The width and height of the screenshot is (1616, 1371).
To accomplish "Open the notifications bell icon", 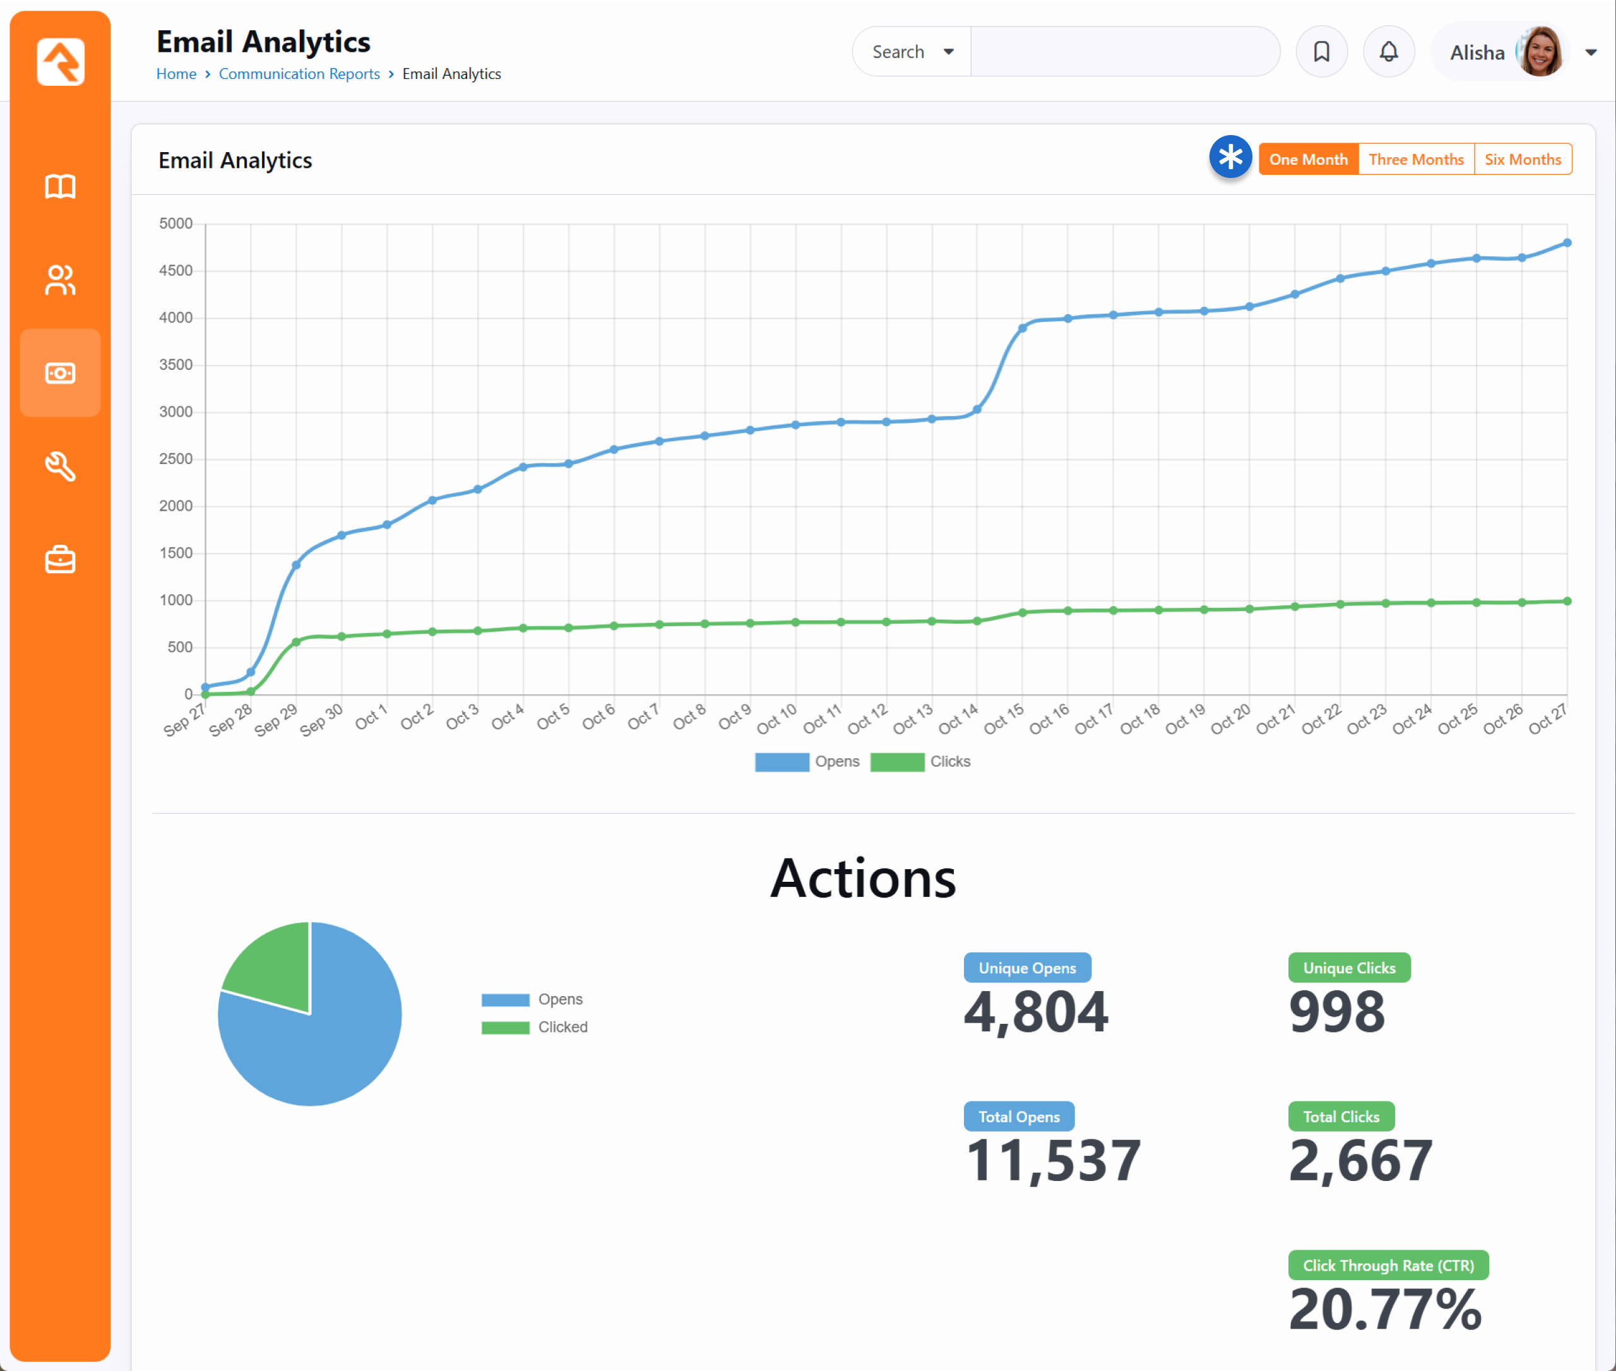I will (1388, 52).
